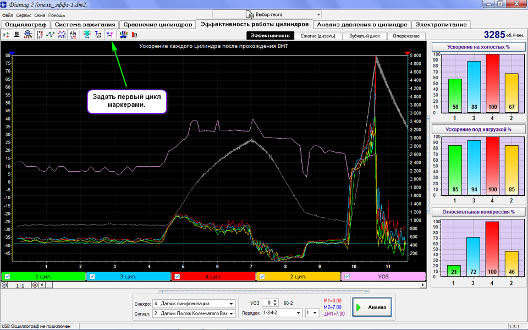Select the Эффективность работы цилиндров tab
The height and width of the screenshot is (330, 528).
pos(255,24)
